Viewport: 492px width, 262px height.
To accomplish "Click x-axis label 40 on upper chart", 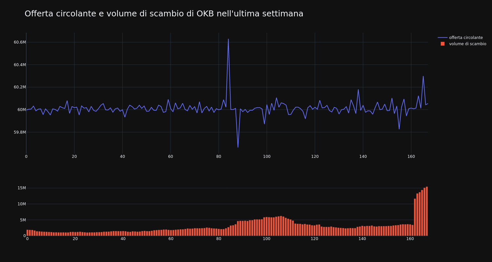I will pyautogui.click(x=122, y=157).
